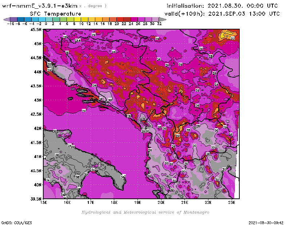Click the legend label 22

pyautogui.click(x=124, y=24)
